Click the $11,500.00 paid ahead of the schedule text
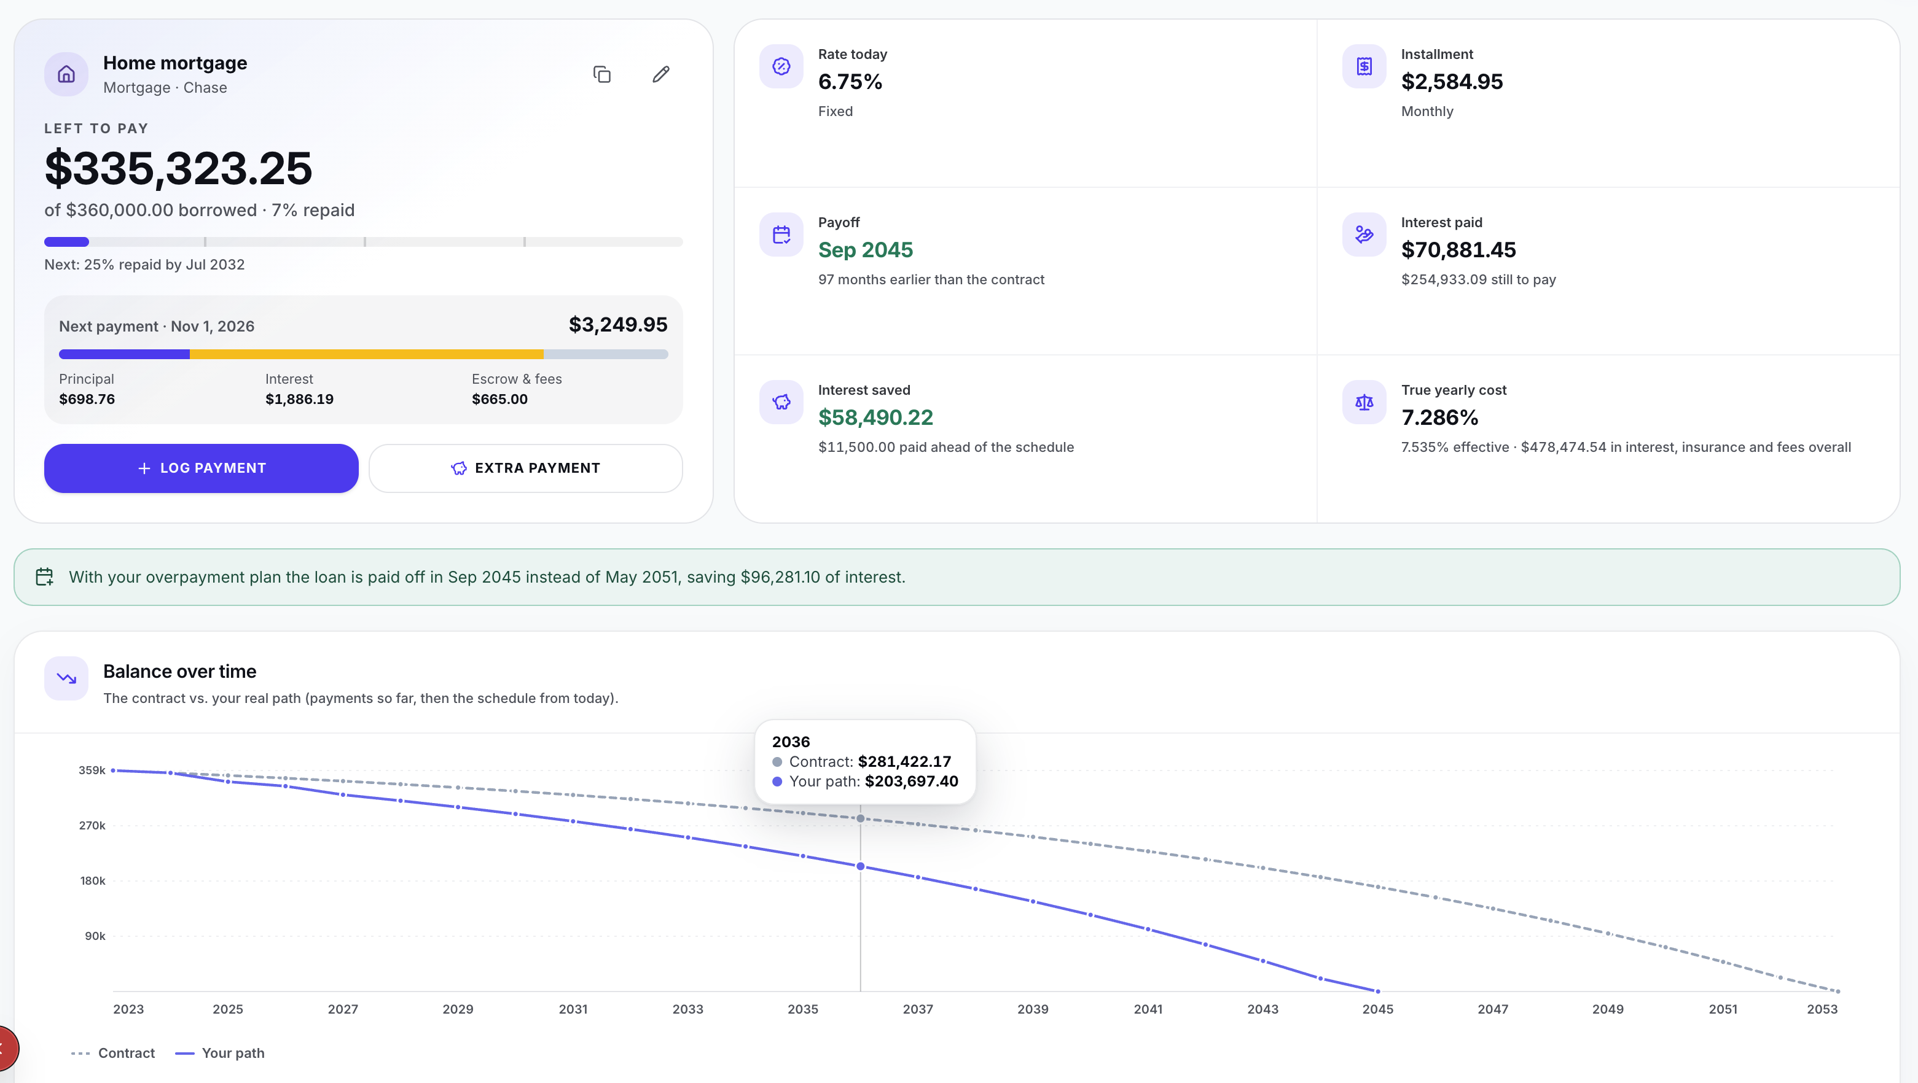Screen dimensions: 1918x1083 click(x=945, y=448)
